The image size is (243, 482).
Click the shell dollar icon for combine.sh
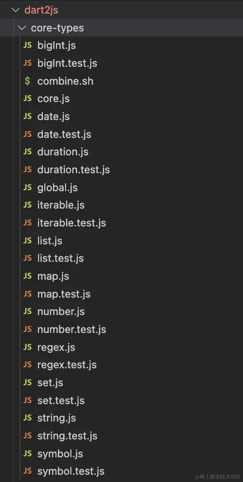pos(27,81)
